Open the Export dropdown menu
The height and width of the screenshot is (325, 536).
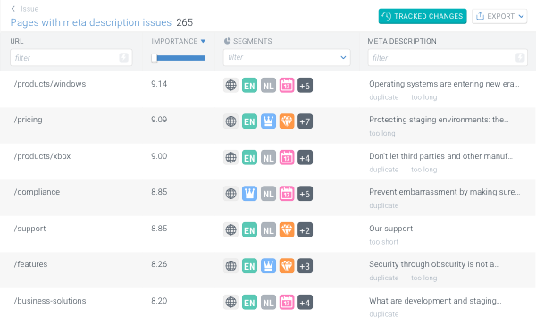tap(499, 16)
